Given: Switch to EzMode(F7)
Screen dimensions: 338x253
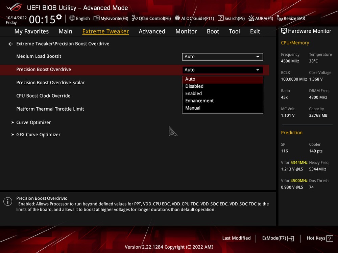Looking at the screenshot, I should [x=278, y=238].
